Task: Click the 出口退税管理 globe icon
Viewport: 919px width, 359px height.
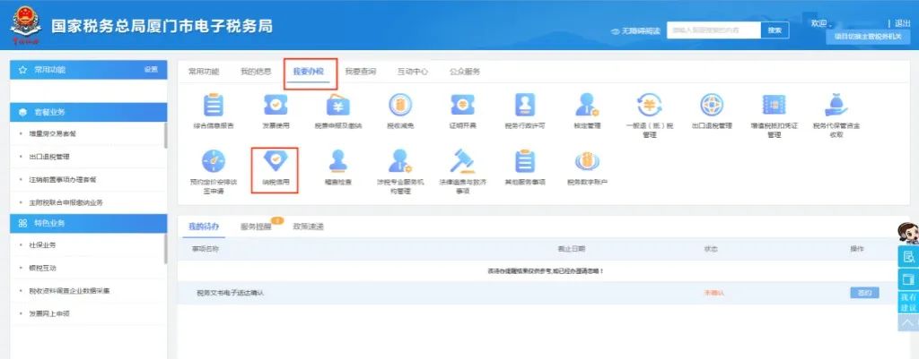Action: 713,107
